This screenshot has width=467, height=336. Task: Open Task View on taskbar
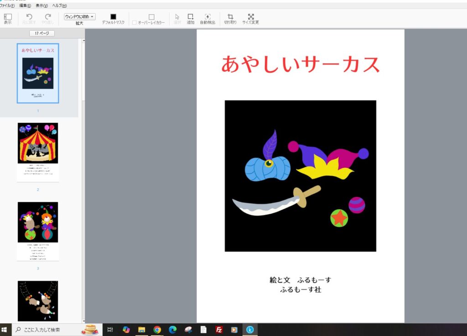tap(110, 330)
